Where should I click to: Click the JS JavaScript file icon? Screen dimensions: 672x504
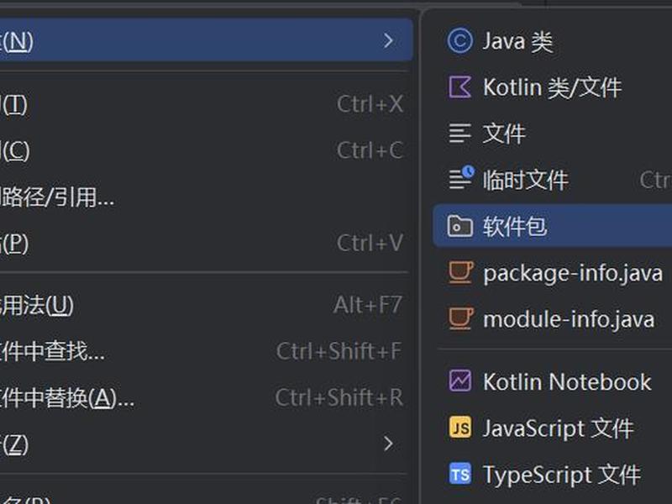point(459,428)
